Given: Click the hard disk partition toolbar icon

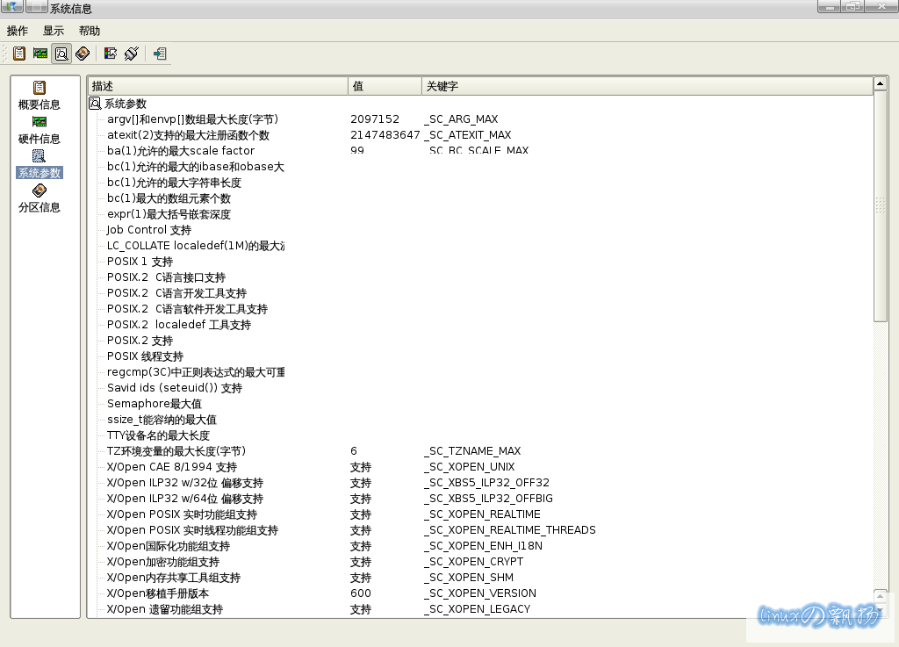Looking at the screenshot, I should point(83,54).
